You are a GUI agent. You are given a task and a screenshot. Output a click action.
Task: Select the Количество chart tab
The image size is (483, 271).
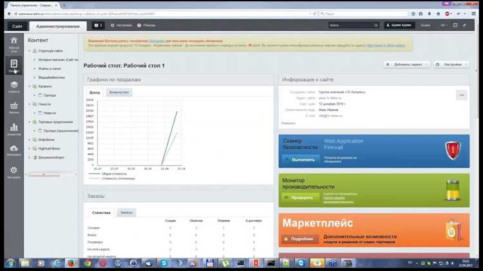pyautogui.click(x=119, y=93)
